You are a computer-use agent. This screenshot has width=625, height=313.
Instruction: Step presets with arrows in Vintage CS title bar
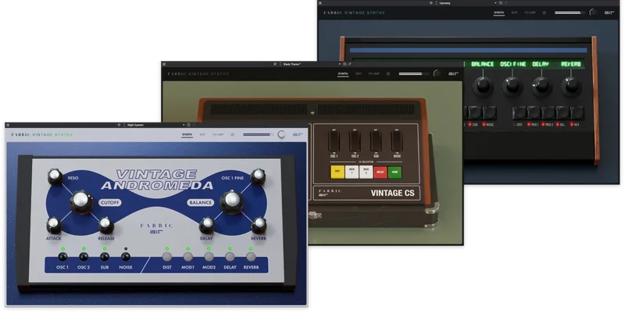tap(280, 64)
